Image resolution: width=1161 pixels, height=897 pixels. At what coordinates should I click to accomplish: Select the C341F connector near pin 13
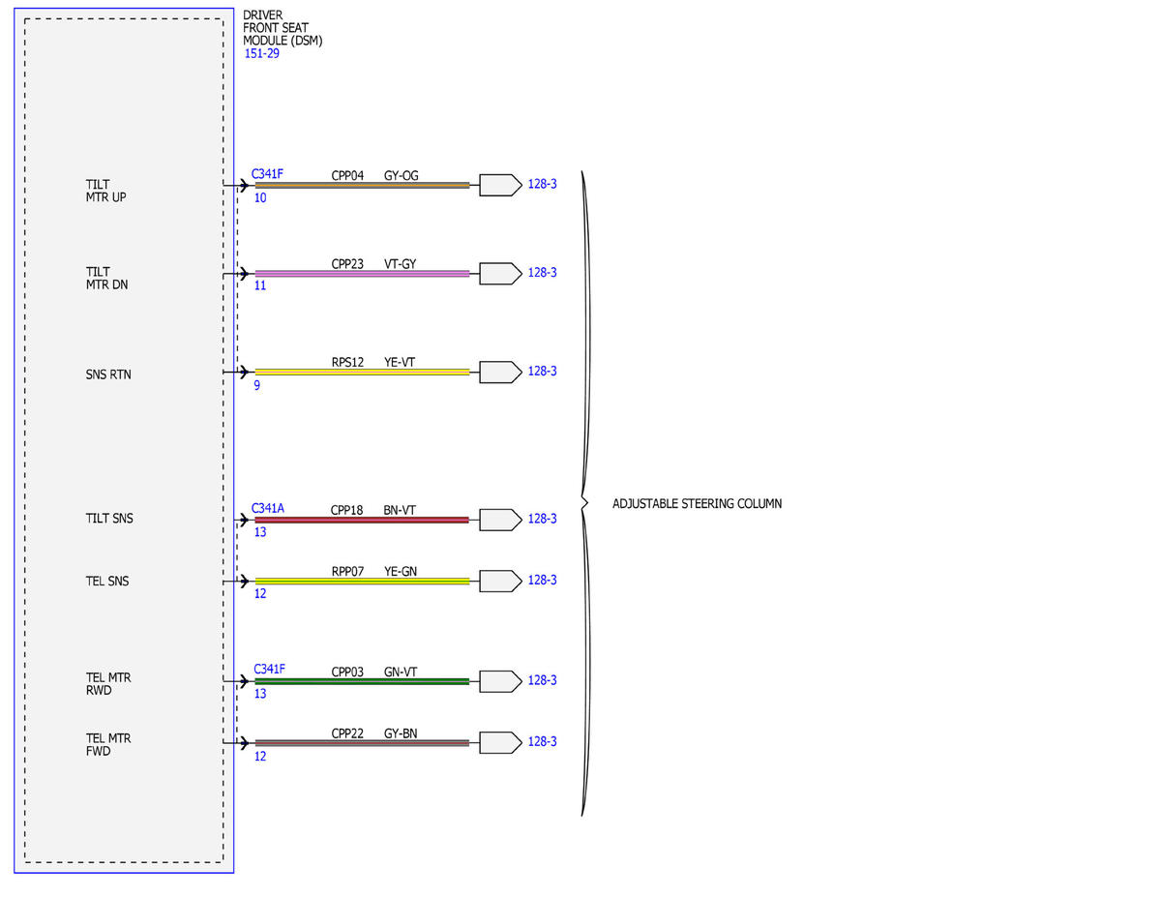269,669
